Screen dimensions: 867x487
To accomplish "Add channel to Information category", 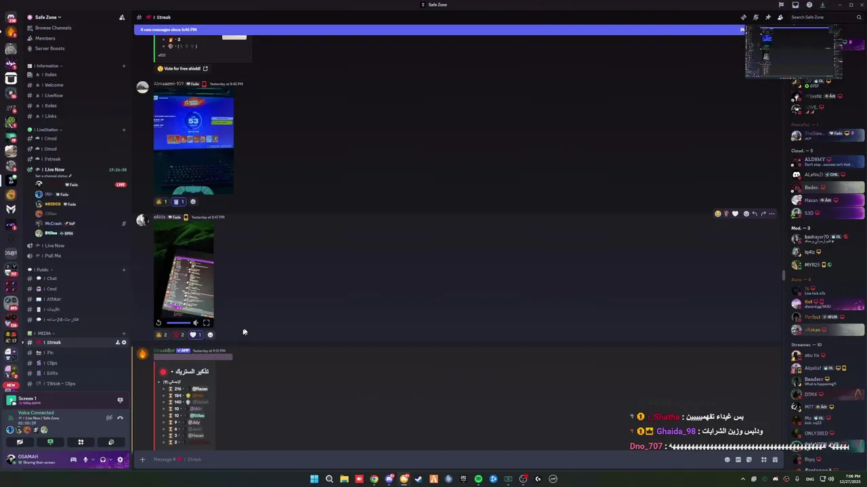I will pos(123,66).
